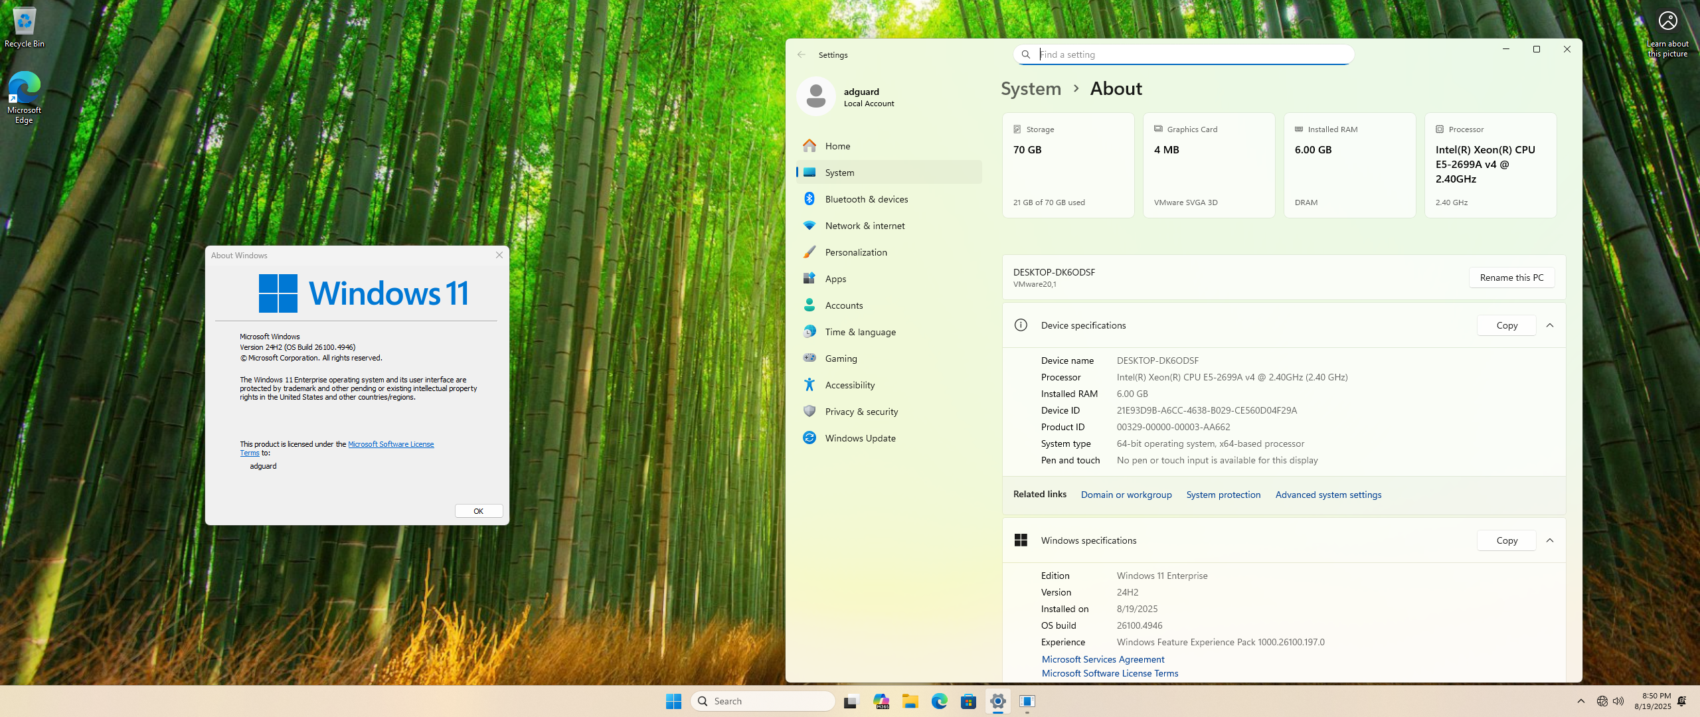
Task: Click the Windows specifications logo icon
Action: pyautogui.click(x=1021, y=540)
